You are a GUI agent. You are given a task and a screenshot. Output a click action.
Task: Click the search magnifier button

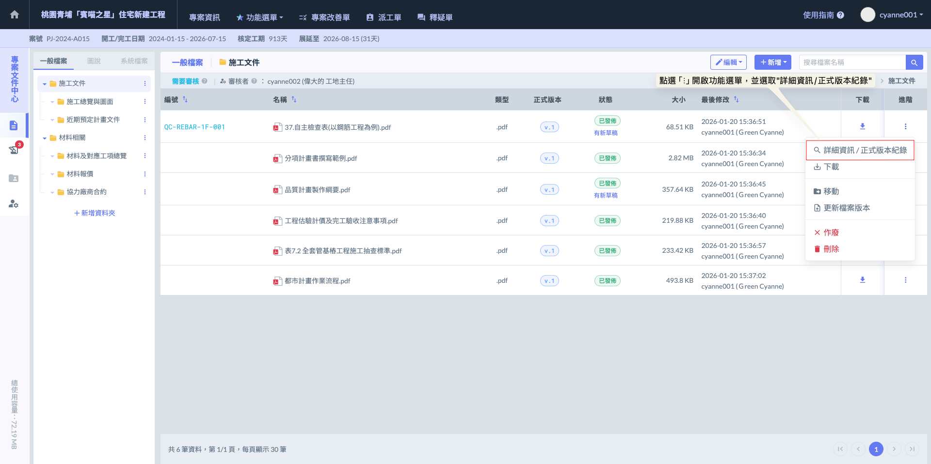point(914,62)
